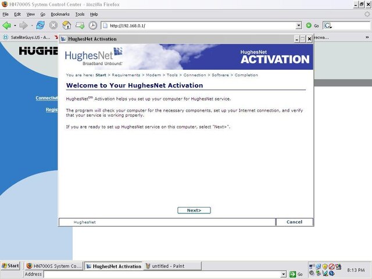Open the Help menu
Image resolution: width=372 pixels, height=279 pixels.
[x=94, y=14]
